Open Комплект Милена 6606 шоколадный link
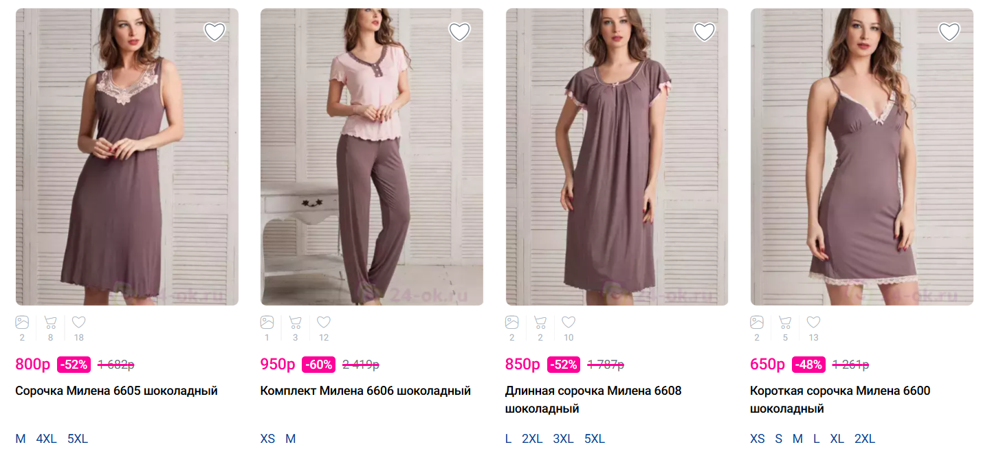The image size is (981, 458). tap(365, 391)
